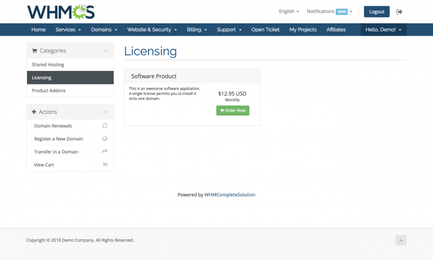Click the green Order Now button
The width and height of the screenshot is (433, 260).
[x=233, y=110]
